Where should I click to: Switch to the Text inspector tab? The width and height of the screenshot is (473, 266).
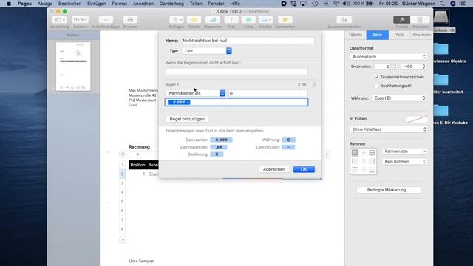click(x=399, y=35)
